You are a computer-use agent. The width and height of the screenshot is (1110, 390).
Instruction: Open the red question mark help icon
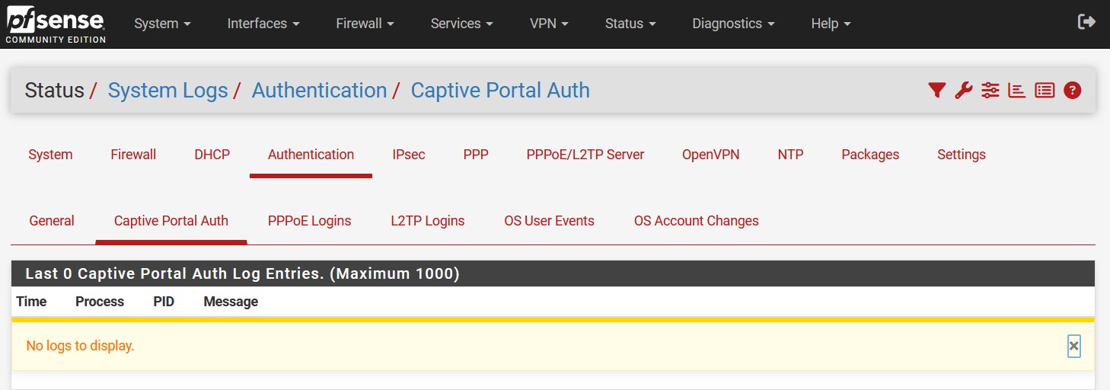[1073, 90]
